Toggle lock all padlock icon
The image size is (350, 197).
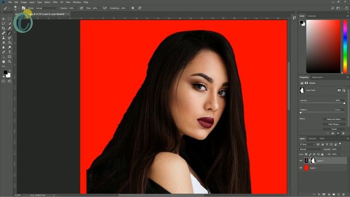pyautogui.click(x=322, y=154)
